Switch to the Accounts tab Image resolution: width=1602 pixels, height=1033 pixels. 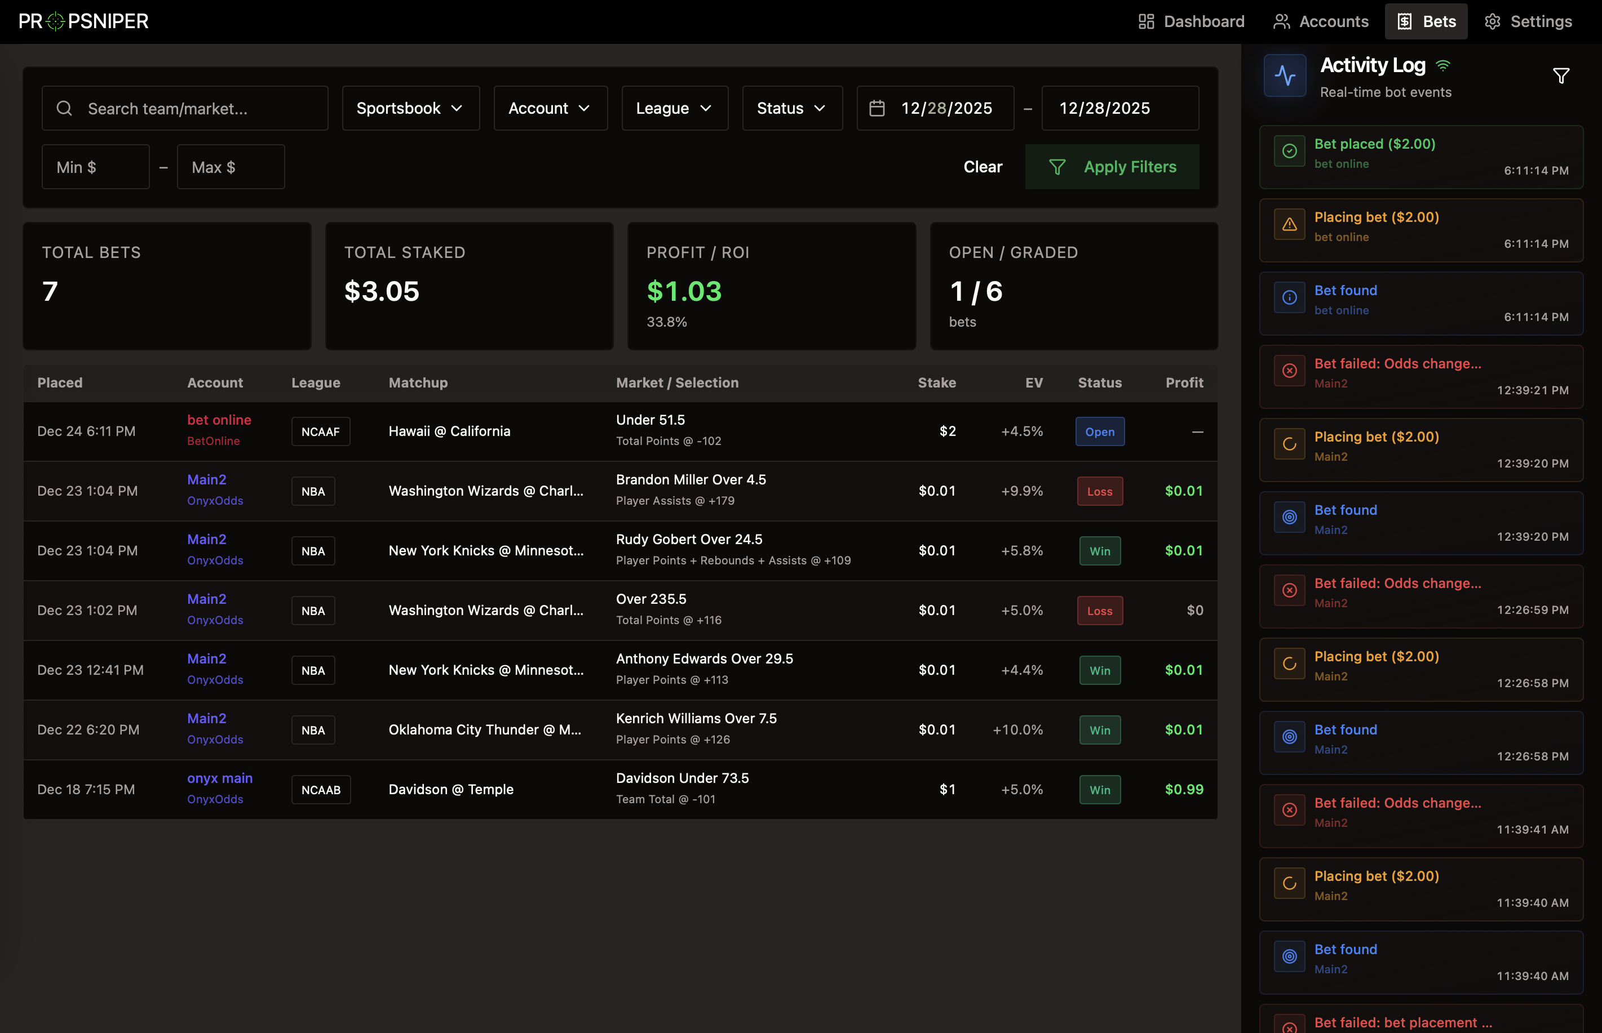click(x=1320, y=21)
